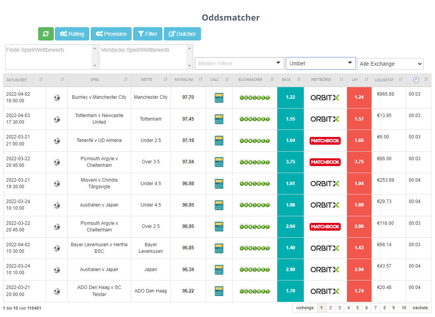This screenshot has width=435, height=317.
Task: Go to page 7 of results
Action: click(x=375, y=308)
